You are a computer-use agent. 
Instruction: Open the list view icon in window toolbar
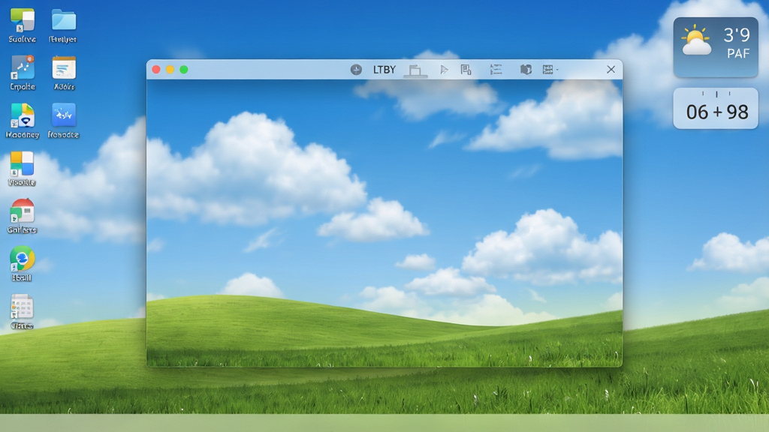[x=496, y=70]
